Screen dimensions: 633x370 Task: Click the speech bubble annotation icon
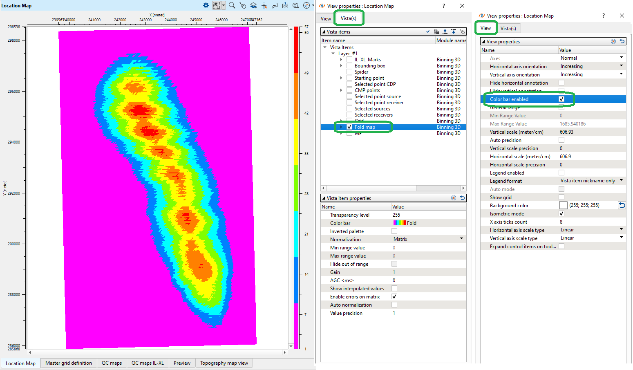275,5
